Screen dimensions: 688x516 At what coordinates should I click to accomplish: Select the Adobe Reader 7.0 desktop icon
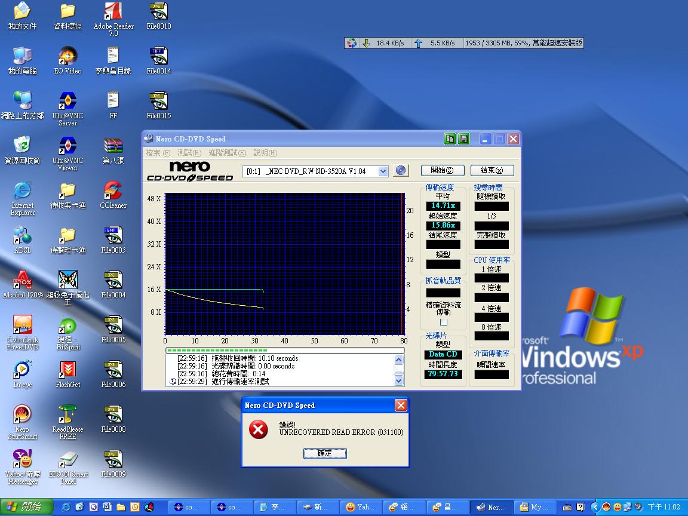point(113,19)
